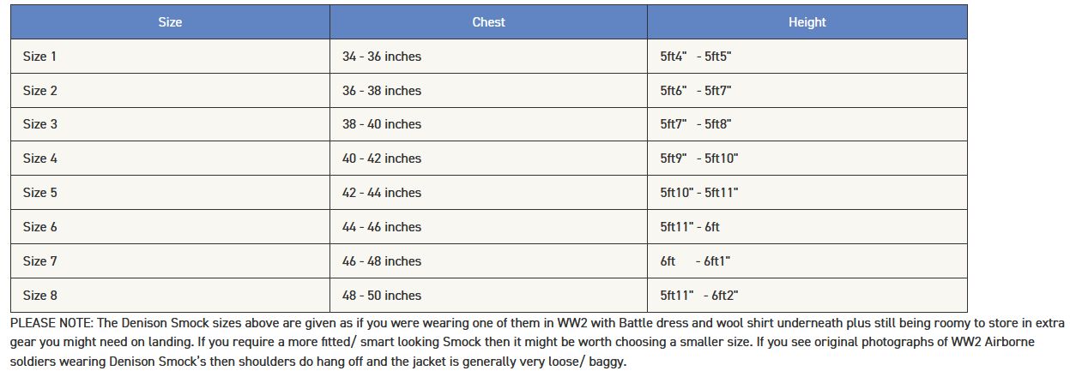Screen dimensions: 1070x383
Task: Select the Size 3 row label
Action: coord(40,124)
